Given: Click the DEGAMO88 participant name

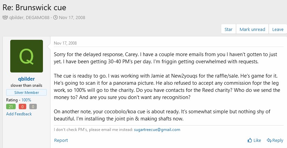Looking at the screenshot, I should [x=37, y=18].
